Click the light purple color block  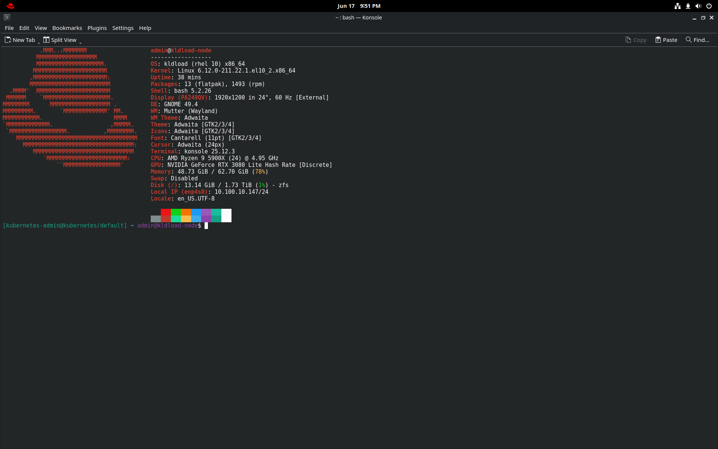[206, 212]
